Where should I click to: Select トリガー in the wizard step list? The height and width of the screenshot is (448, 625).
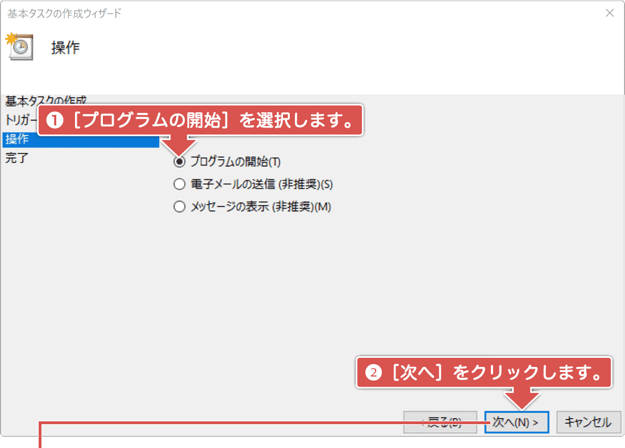pos(20,118)
